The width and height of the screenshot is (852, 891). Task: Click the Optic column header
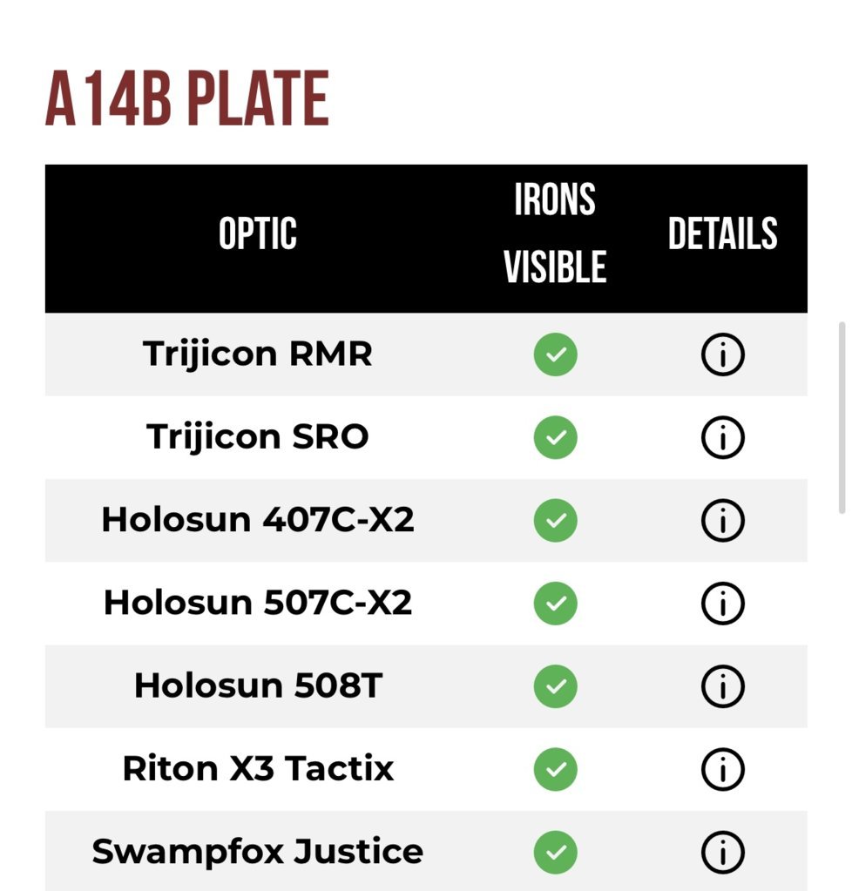[258, 233]
